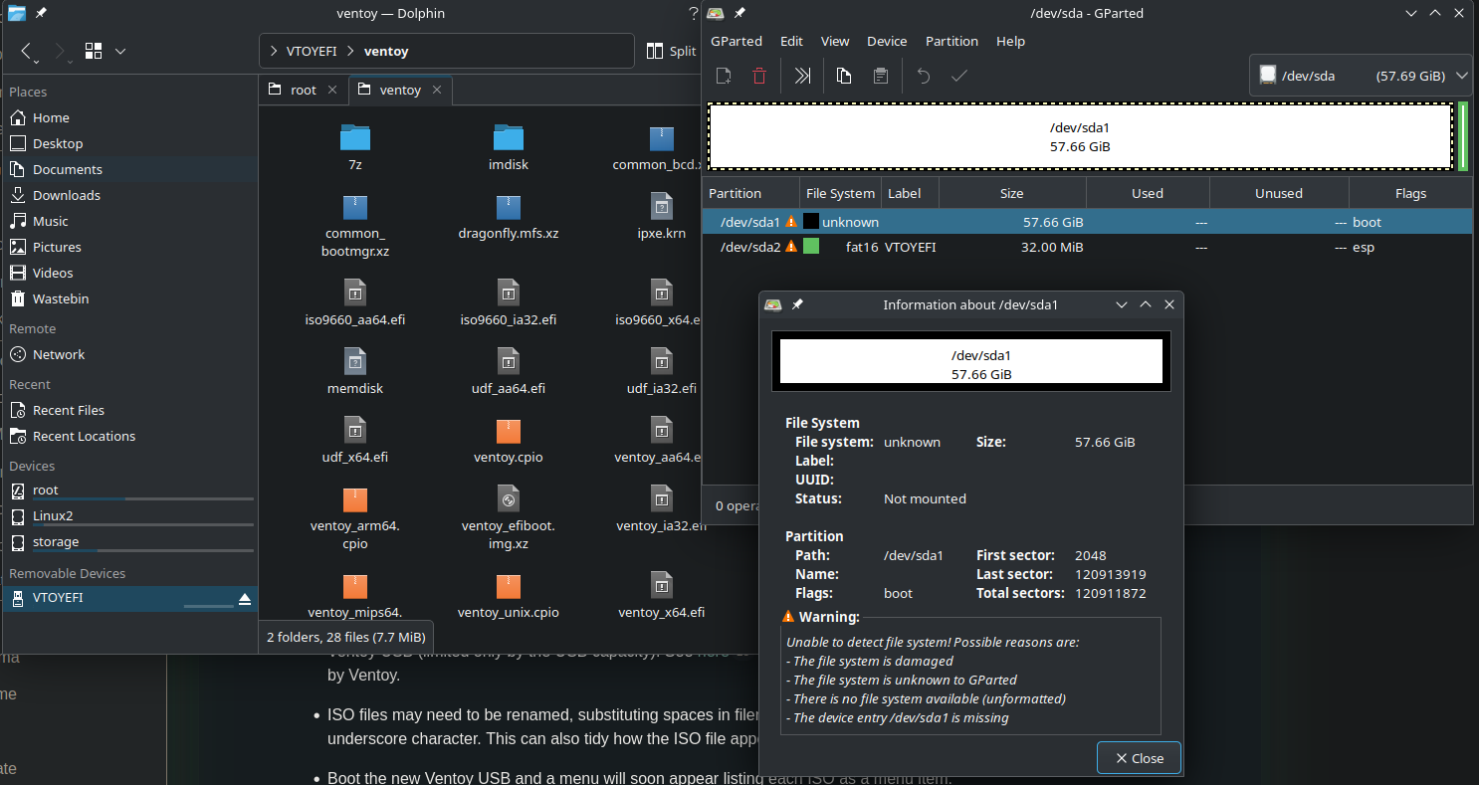Click VTOYEFI in the breadcrumb path

pyautogui.click(x=310, y=51)
